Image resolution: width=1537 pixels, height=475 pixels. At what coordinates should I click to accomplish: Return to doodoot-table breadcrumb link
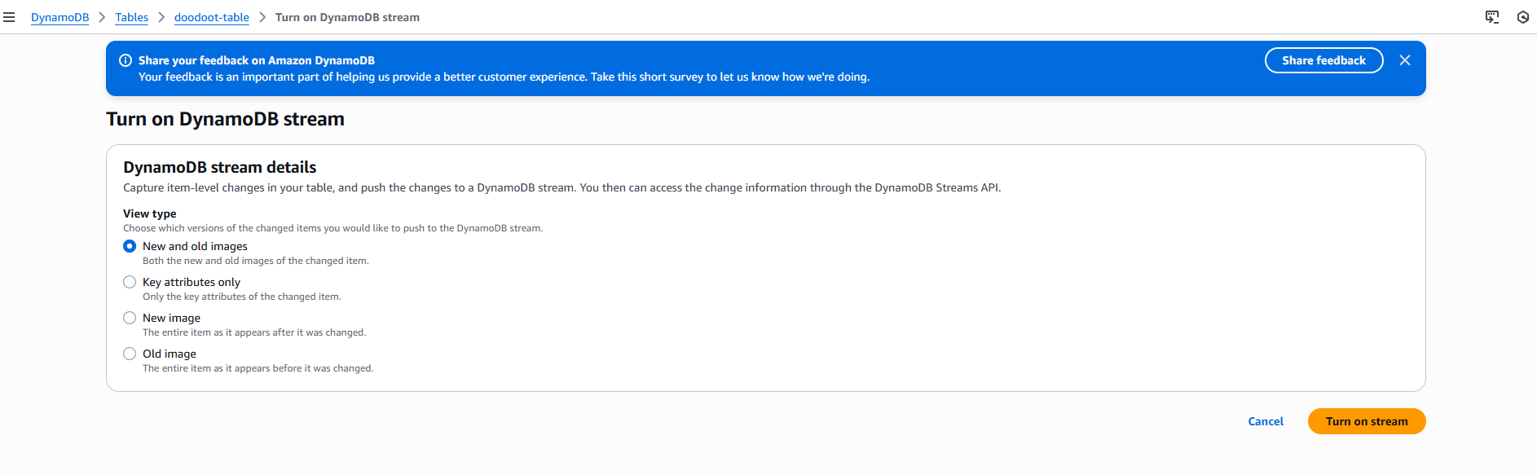(212, 17)
